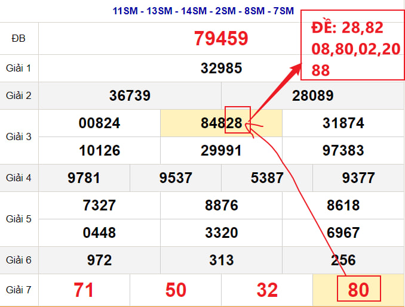405x307 pixels.
Task: Select the highlighted number 84828
Action: pyautogui.click(x=222, y=123)
